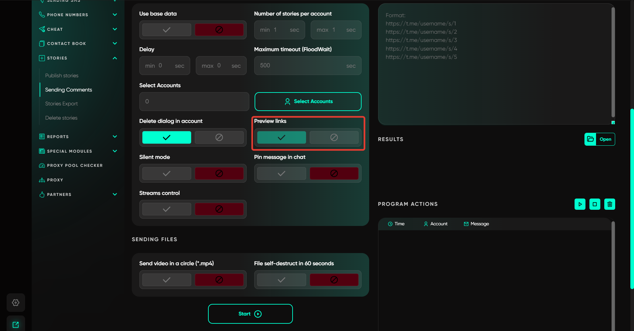
Task: Click the story links list scrollbar
Action: [x=613, y=63]
